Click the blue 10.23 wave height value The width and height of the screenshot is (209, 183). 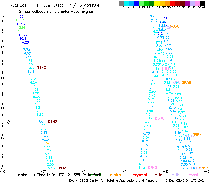click(25, 43)
